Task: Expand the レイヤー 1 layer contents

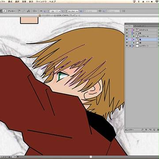Action: 134,46
